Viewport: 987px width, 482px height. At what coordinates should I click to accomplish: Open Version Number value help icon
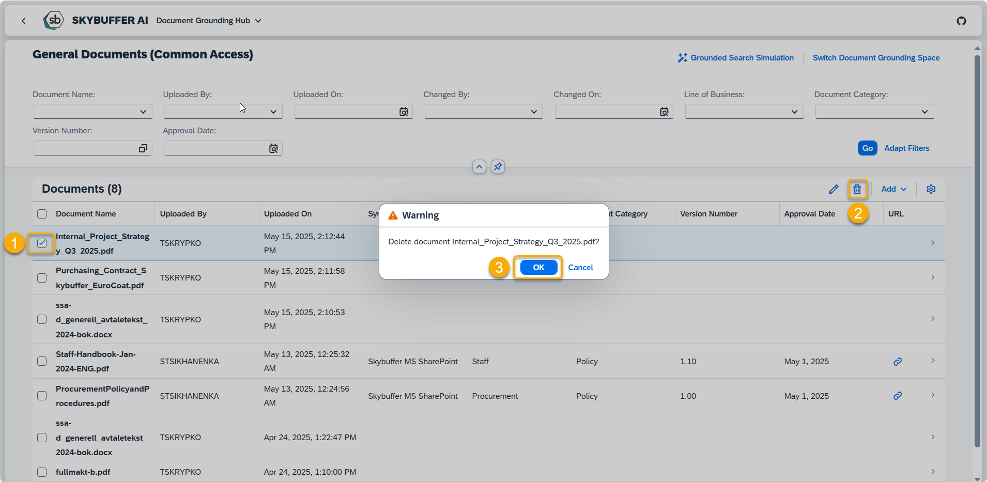pyautogui.click(x=143, y=148)
